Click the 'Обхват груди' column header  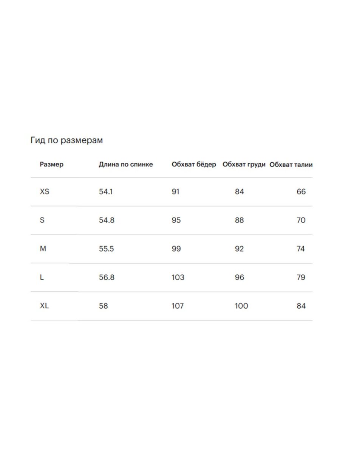[x=244, y=165]
